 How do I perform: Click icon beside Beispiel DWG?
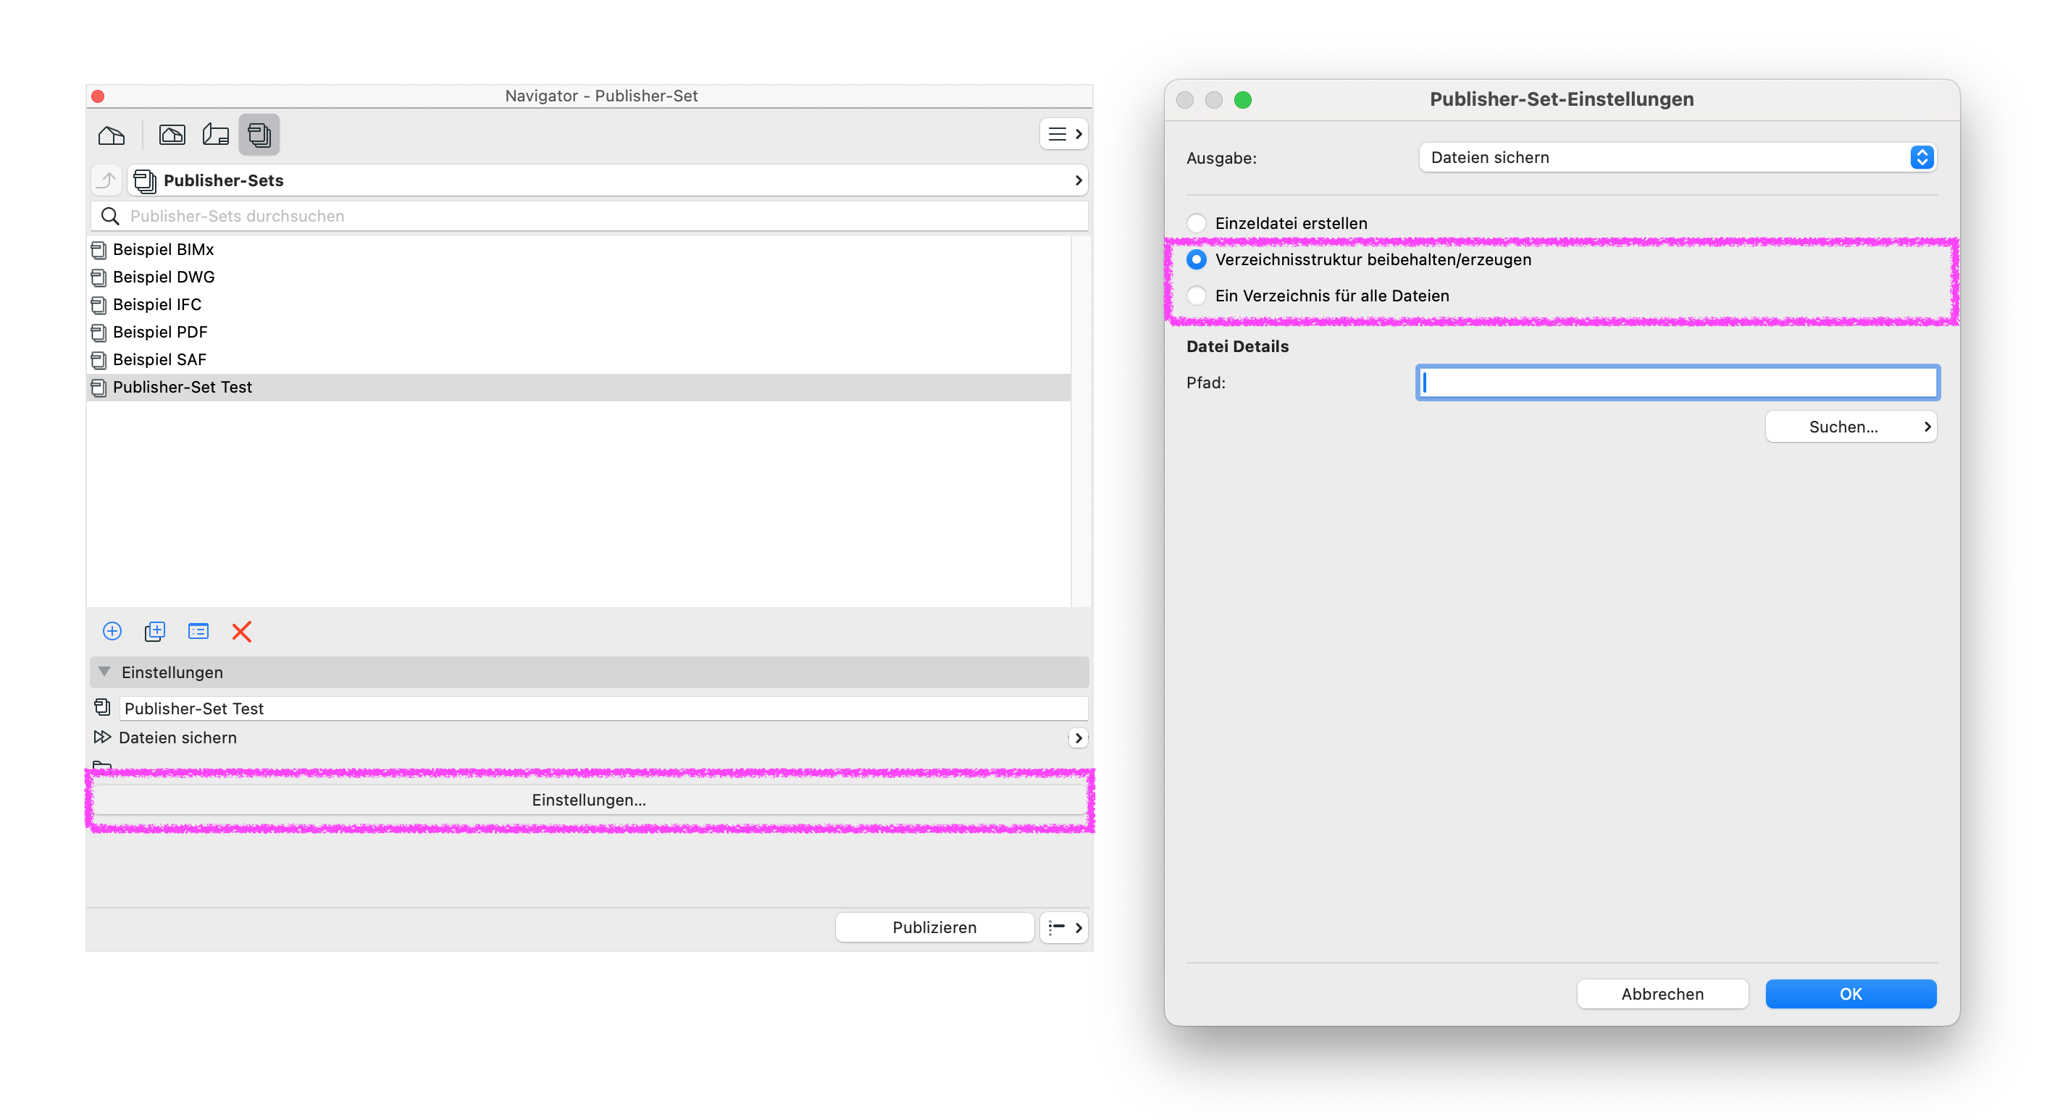(x=99, y=277)
